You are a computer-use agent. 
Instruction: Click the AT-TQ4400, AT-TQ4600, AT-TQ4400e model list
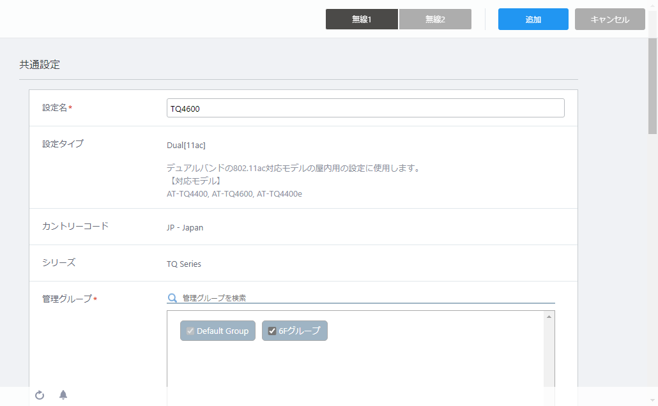pos(234,194)
